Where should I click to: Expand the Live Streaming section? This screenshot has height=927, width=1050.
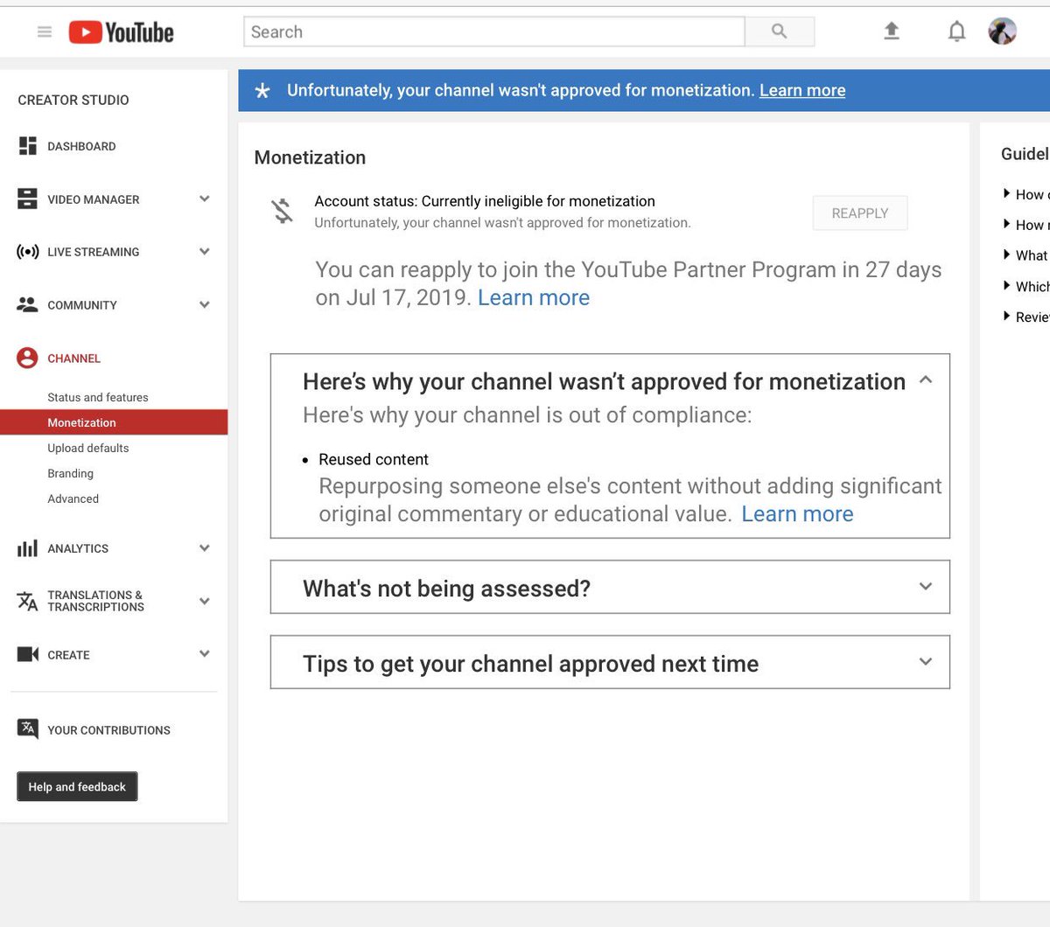pos(205,252)
